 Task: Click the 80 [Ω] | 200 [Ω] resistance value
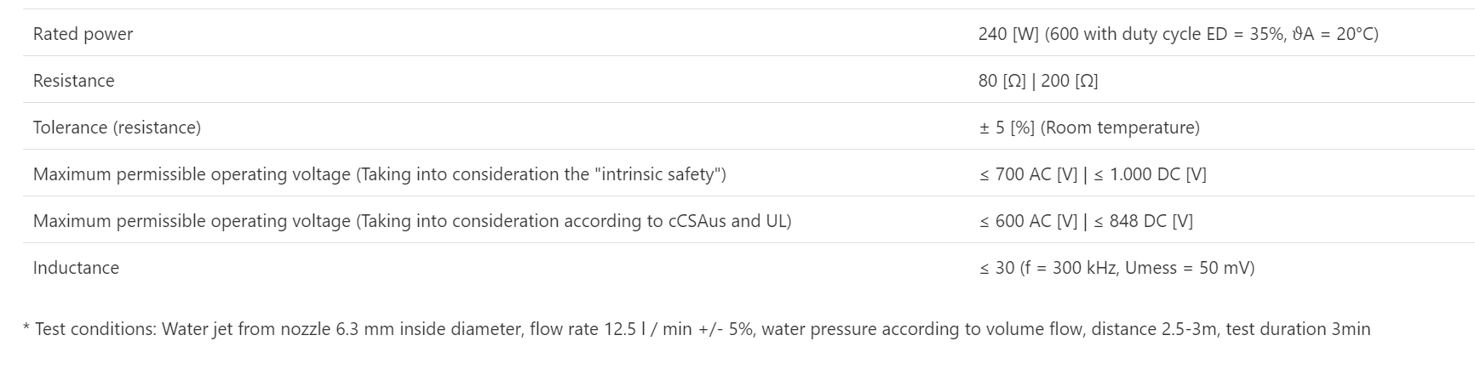click(x=1038, y=81)
